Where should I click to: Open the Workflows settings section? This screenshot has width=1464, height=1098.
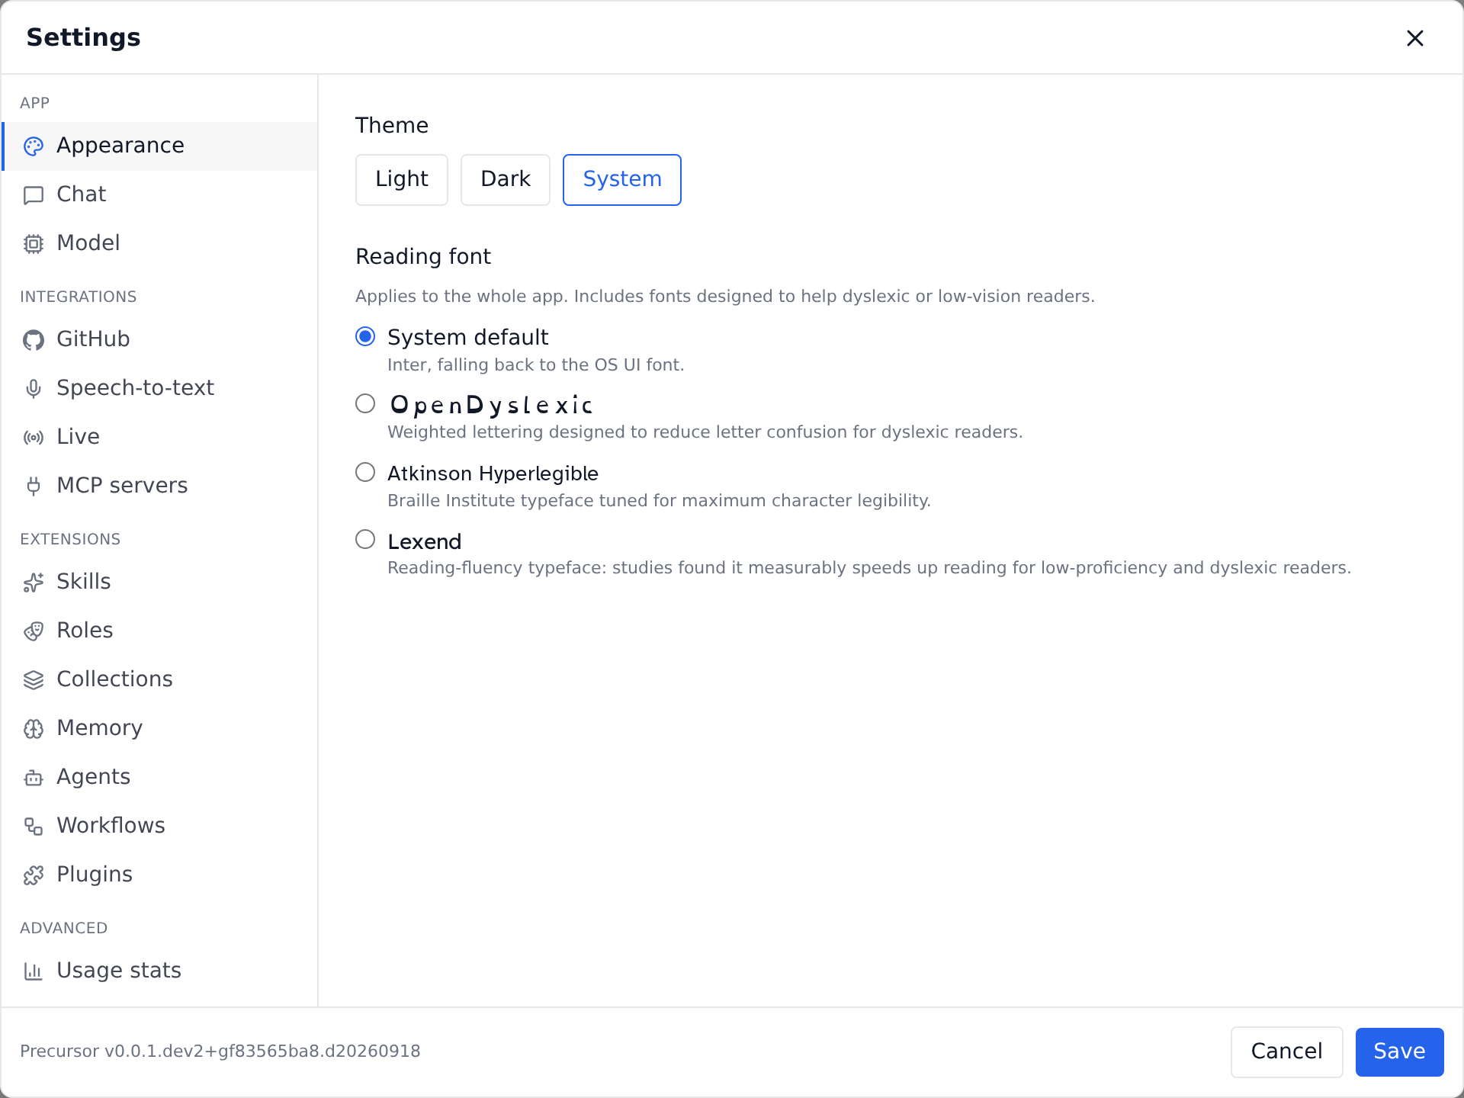tap(160, 826)
